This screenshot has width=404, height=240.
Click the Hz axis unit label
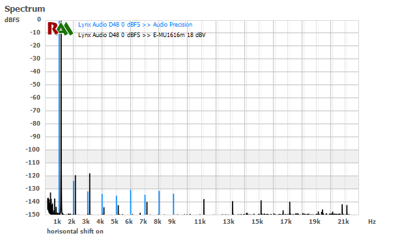point(372,222)
